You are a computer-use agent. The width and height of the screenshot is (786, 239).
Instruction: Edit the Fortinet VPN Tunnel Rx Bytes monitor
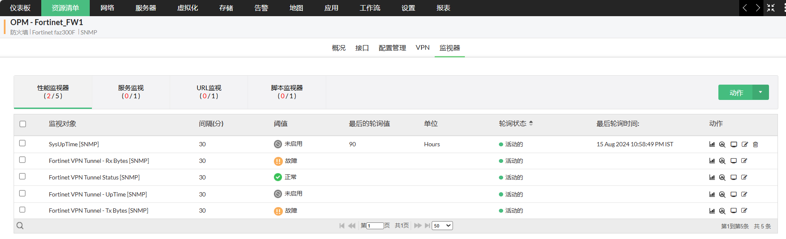[x=744, y=161]
